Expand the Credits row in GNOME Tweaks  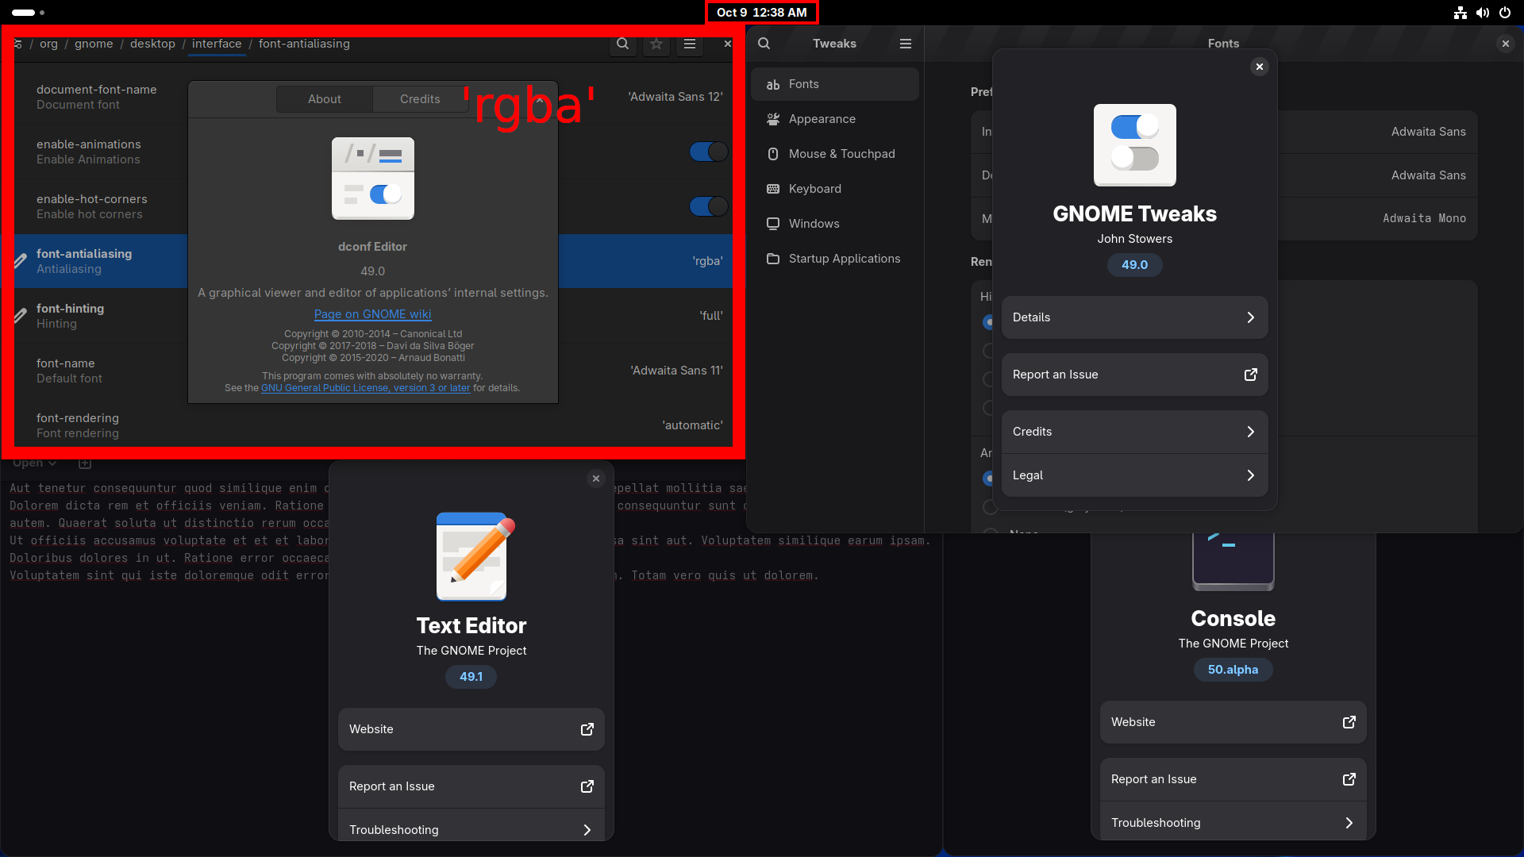(1134, 432)
